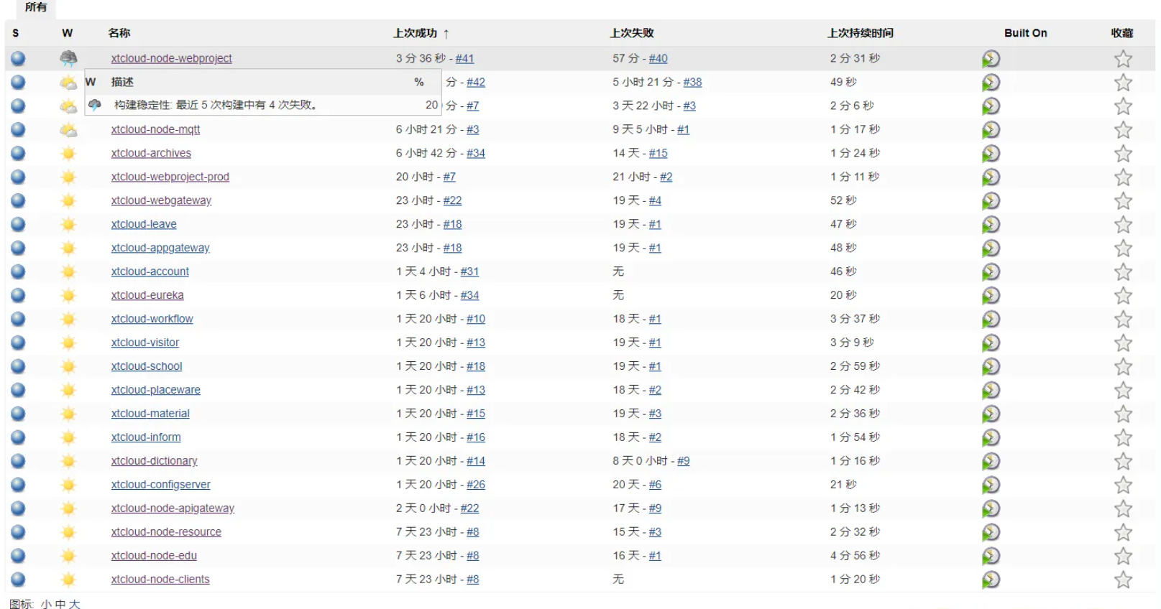Sort by the 上次成功 column header
Viewport: 1161px width, 609px height.
tap(415, 33)
